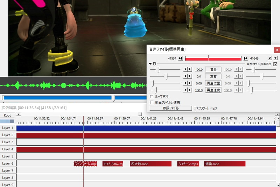
Task: Click the left 左右 pan slider
Action: click(x=165, y=76)
